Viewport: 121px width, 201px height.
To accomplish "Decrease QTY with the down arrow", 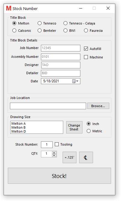I will coord(54,155).
